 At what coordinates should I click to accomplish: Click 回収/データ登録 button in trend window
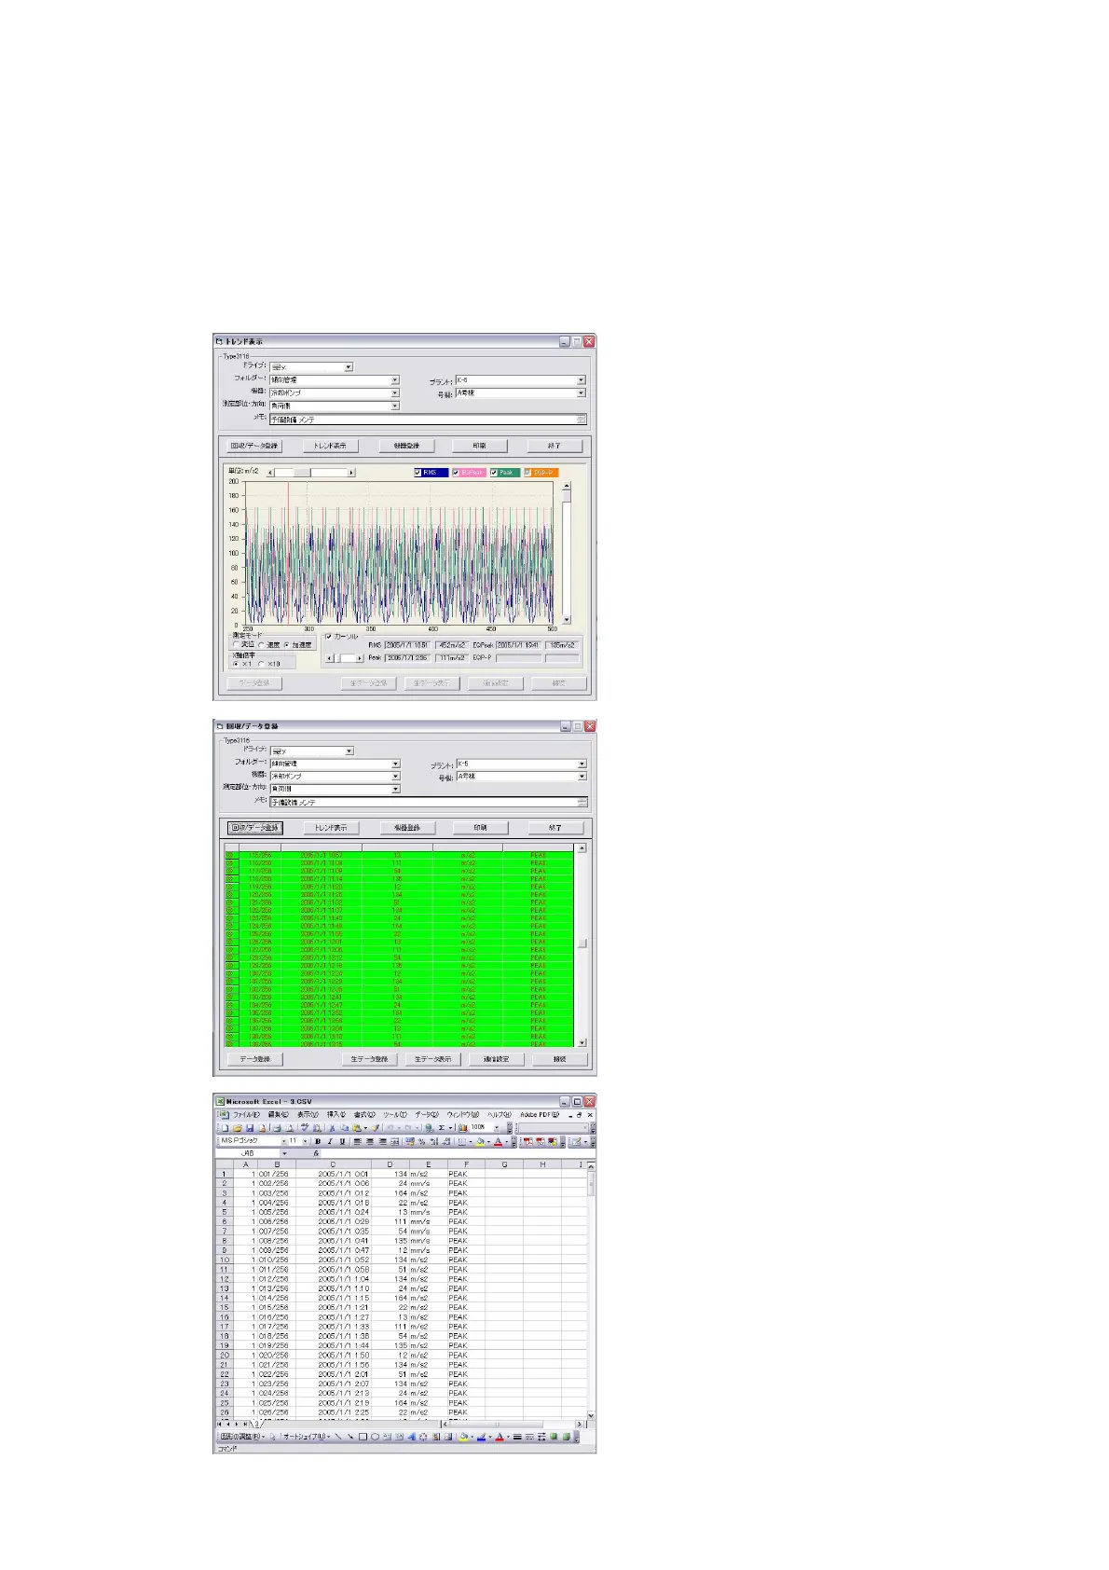coord(254,446)
